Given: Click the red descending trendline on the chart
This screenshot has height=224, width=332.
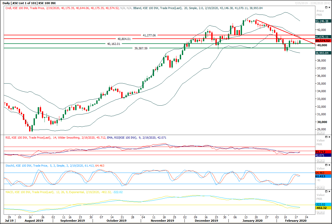Looking at the screenshot, I should tap(286, 32).
